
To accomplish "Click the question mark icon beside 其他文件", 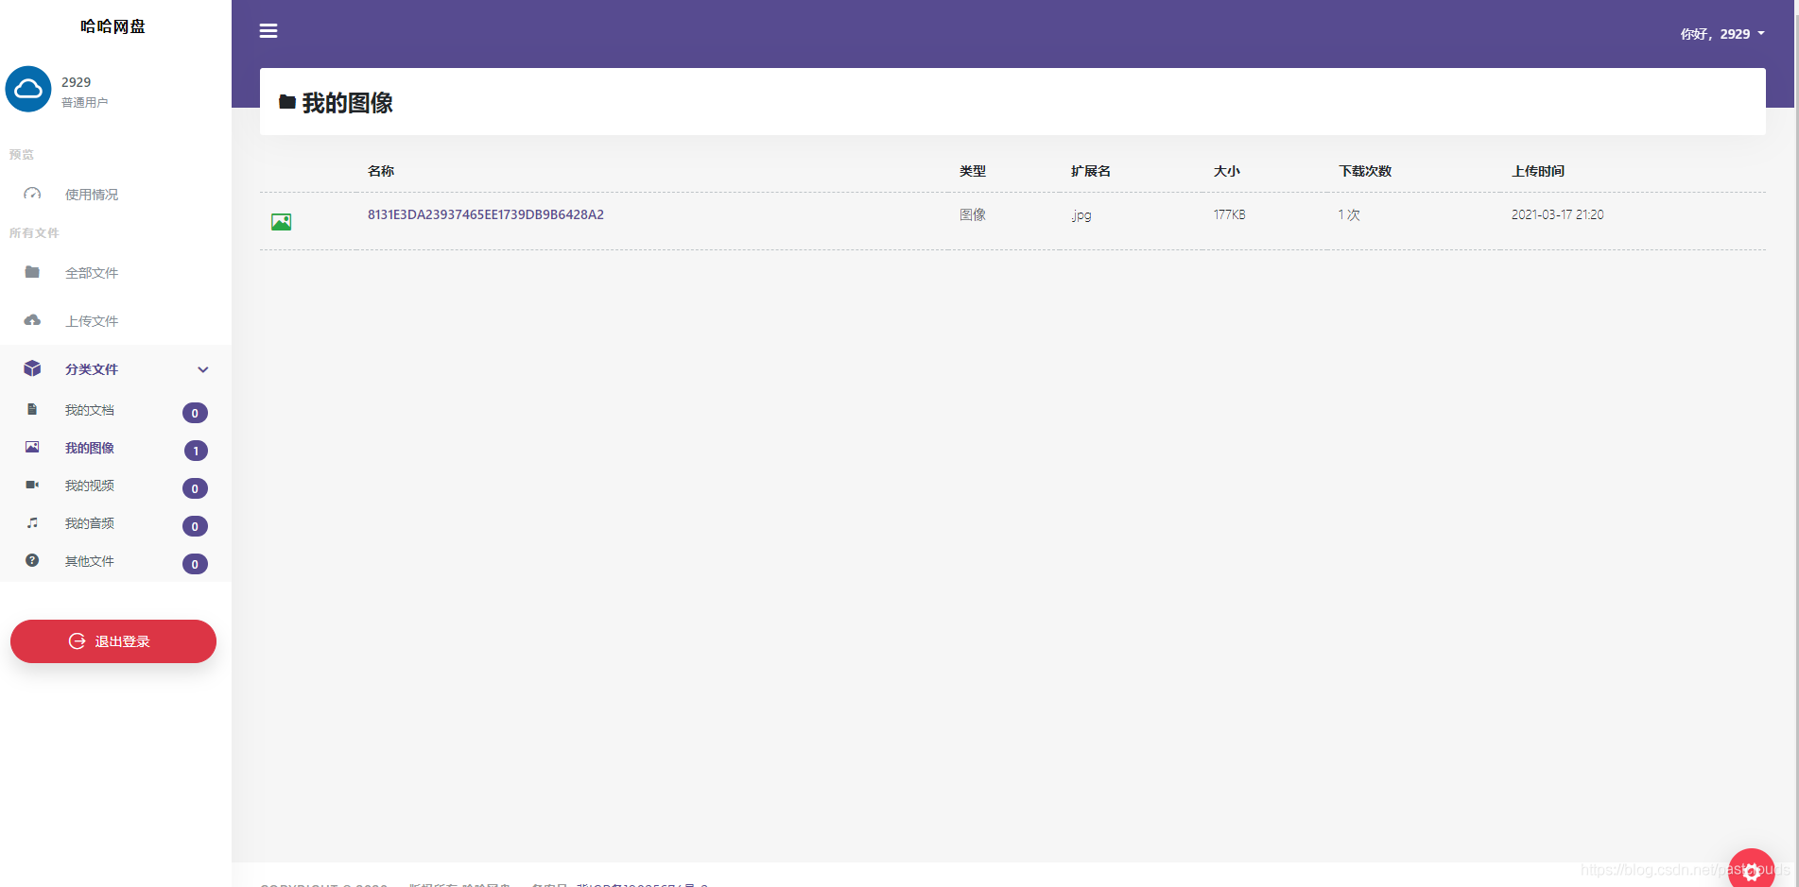I will pyautogui.click(x=32, y=560).
